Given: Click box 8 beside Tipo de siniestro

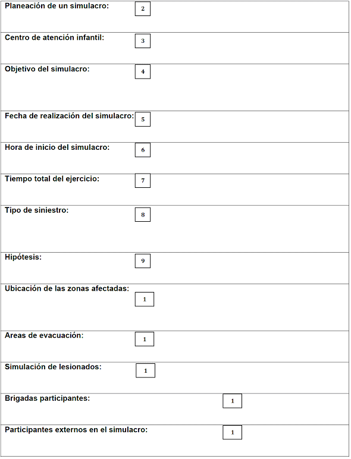Looking at the screenshot, I should (x=143, y=215).
